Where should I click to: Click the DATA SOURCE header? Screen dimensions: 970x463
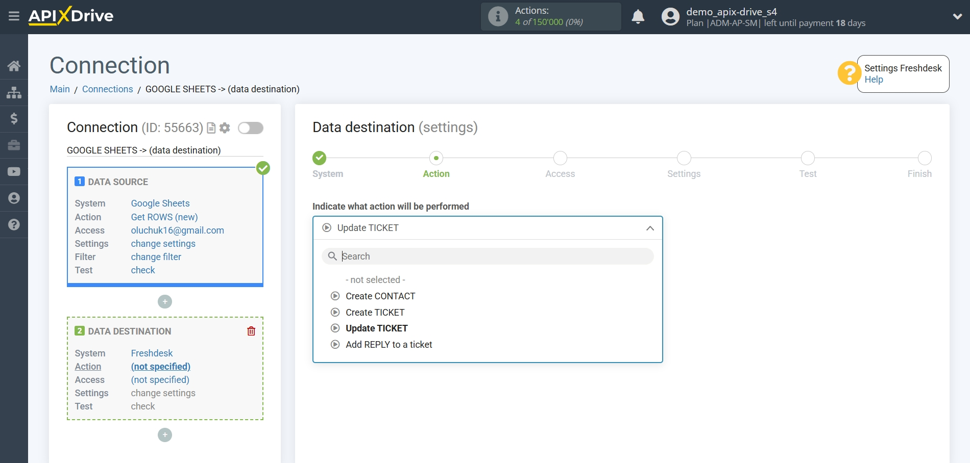click(118, 182)
